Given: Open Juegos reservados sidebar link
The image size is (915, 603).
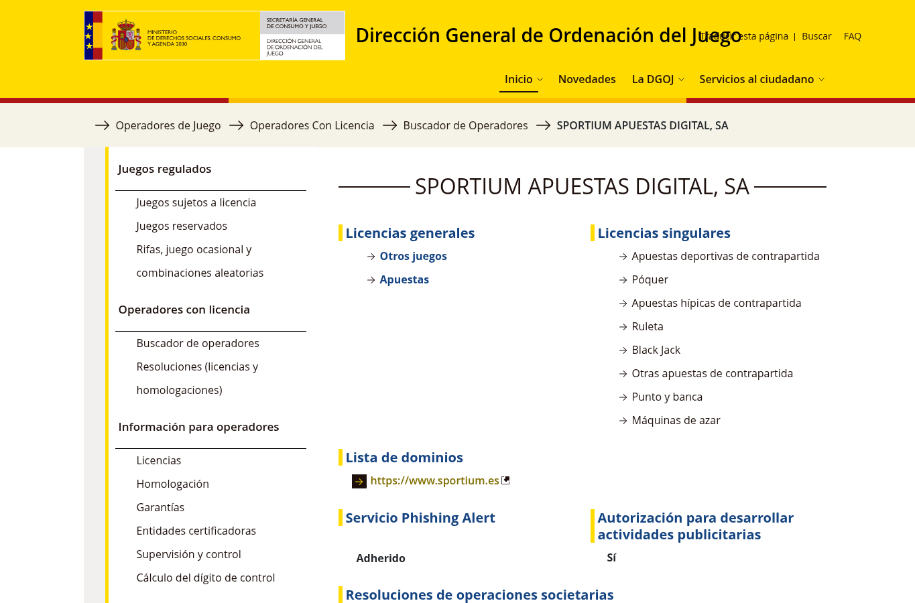Looking at the screenshot, I should 182,226.
